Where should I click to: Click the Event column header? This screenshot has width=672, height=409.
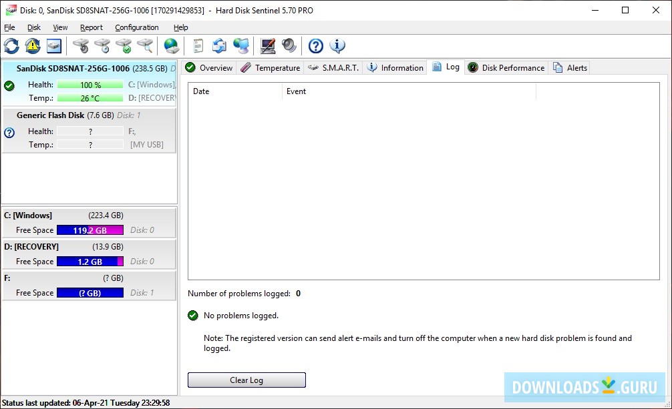(409, 91)
